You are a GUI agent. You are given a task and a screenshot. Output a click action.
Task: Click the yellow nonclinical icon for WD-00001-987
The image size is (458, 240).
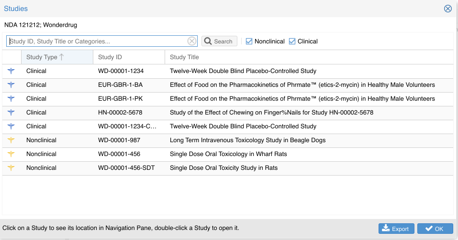pyautogui.click(x=11, y=140)
